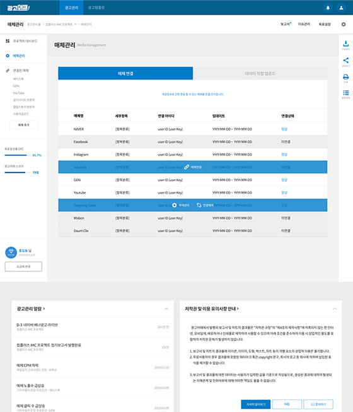Click the 광고어때 logo
353x412 pixels.
(x=18, y=8)
